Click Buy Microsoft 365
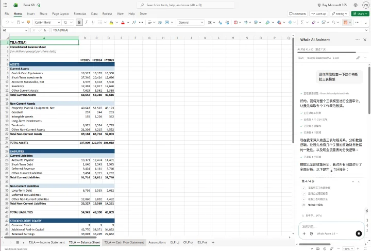 332,5
